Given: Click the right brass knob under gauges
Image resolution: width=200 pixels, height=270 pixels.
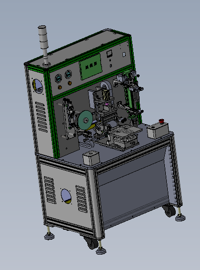Looking at the screenshot, I should tap(70, 83).
